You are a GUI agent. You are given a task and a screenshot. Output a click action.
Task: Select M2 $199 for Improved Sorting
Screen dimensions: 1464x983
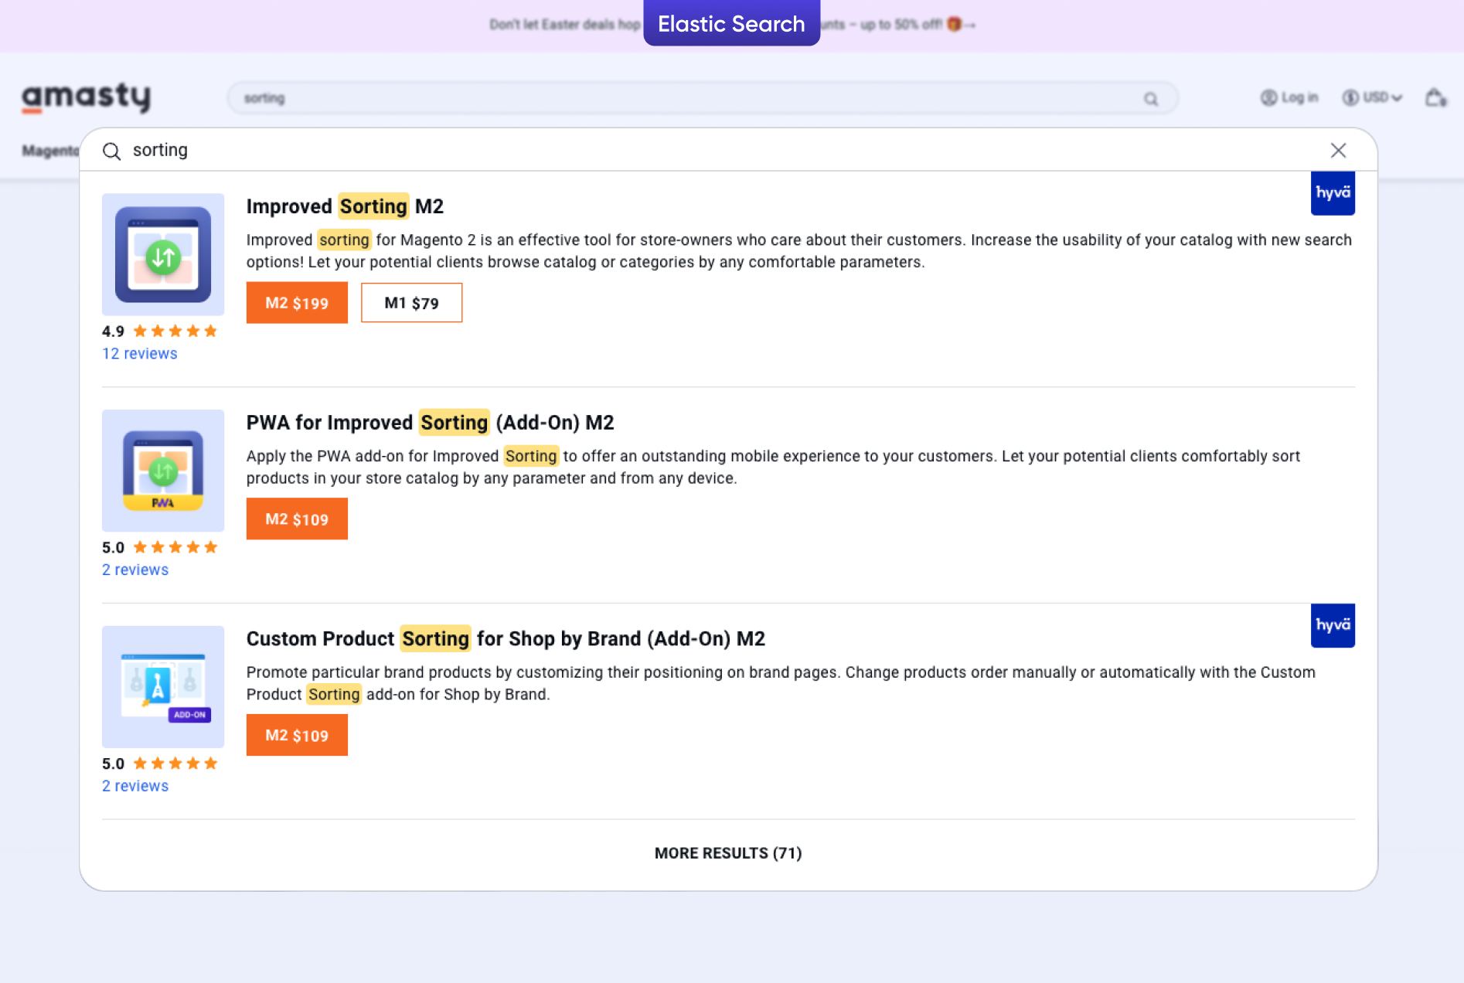point(297,303)
